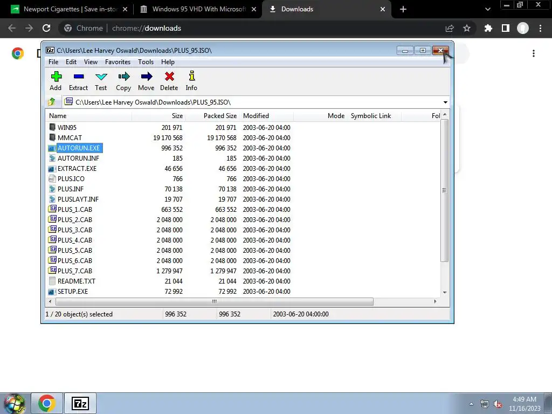Click the Chrome extensions puzzle icon

pos(488,28)
